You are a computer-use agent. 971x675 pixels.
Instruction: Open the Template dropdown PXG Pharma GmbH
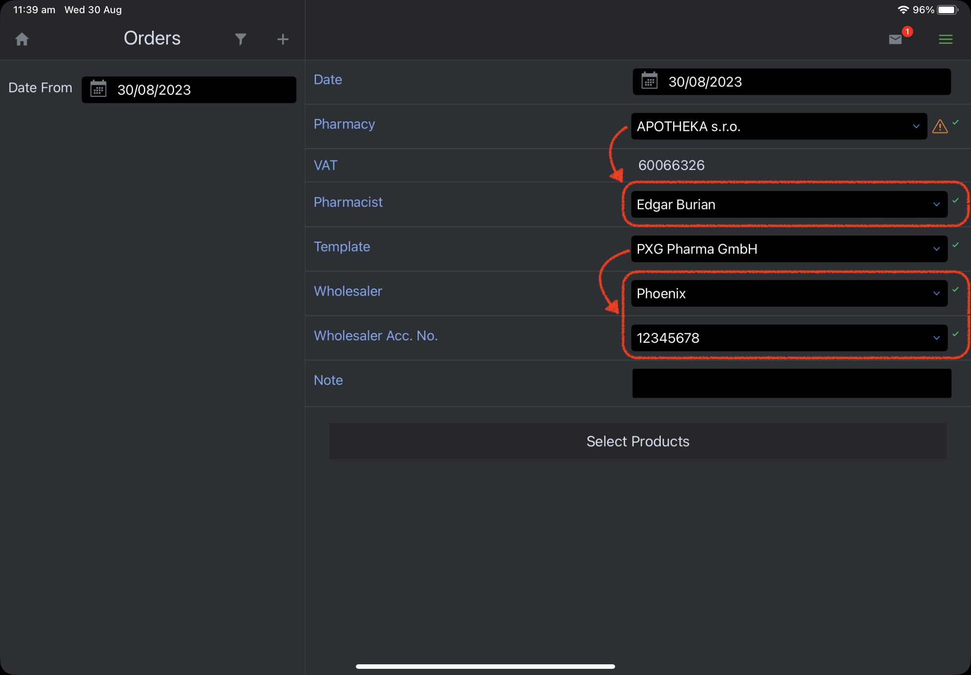[x=789, y=249]
